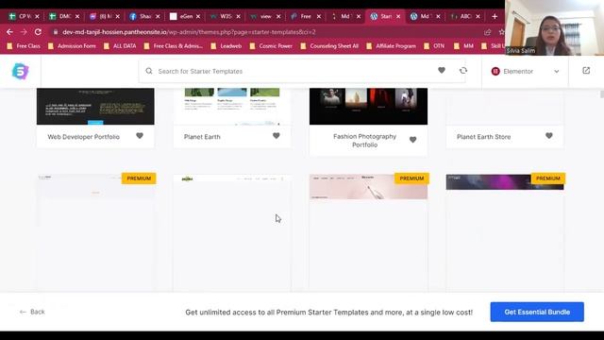Click the Browser forward arrow
This screenshot has height=340, width=604.
pos(24,32)
